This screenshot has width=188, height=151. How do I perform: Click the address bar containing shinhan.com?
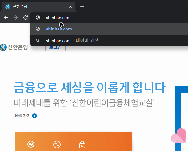[110, 18]
